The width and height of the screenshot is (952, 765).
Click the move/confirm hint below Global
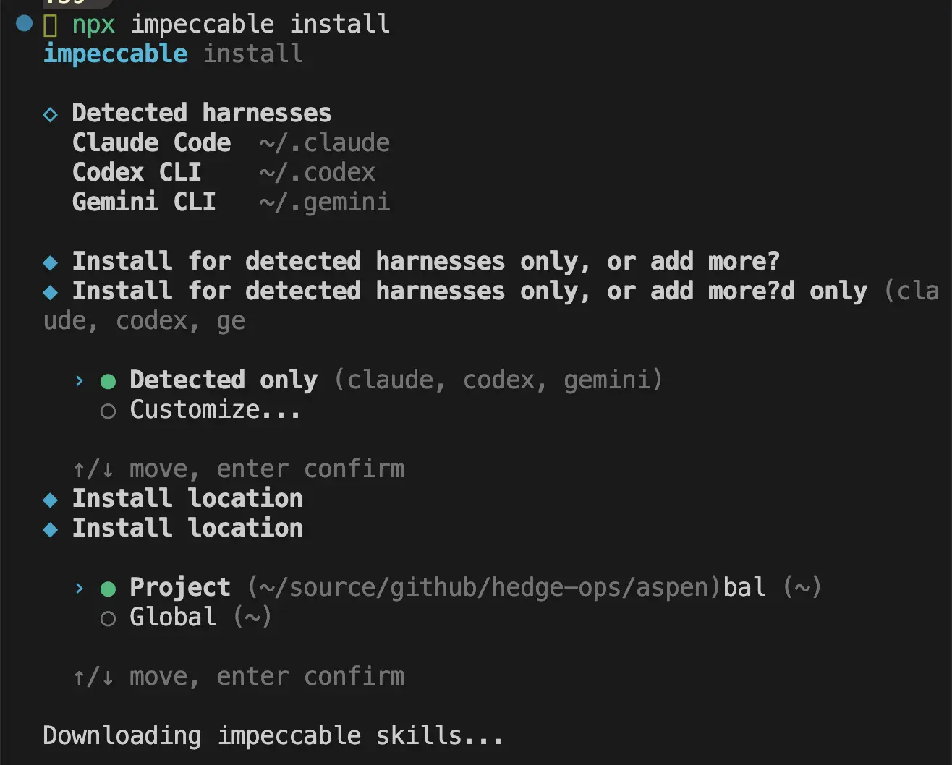(239, 677)
